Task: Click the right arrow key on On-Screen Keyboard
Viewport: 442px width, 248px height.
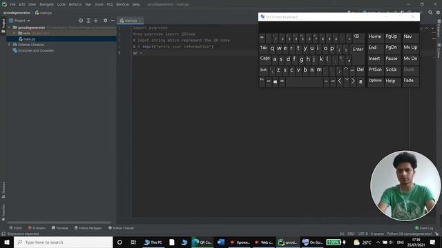Action: (353, 82)
